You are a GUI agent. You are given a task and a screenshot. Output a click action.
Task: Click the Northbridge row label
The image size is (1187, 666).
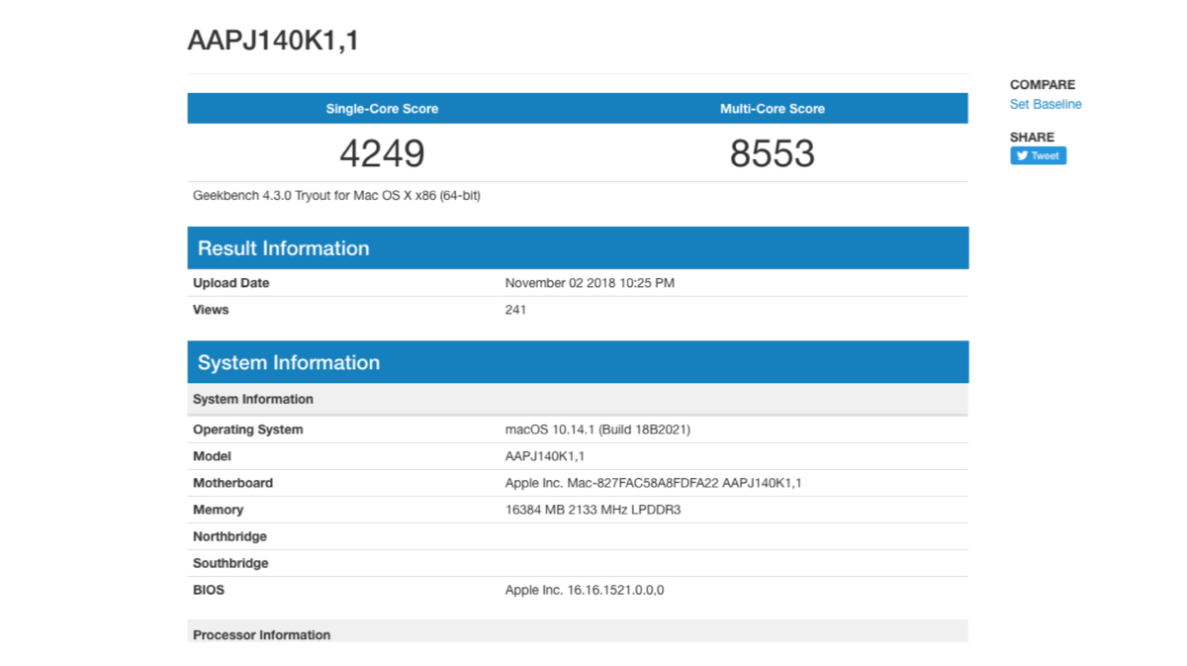[x=229, y=536]
